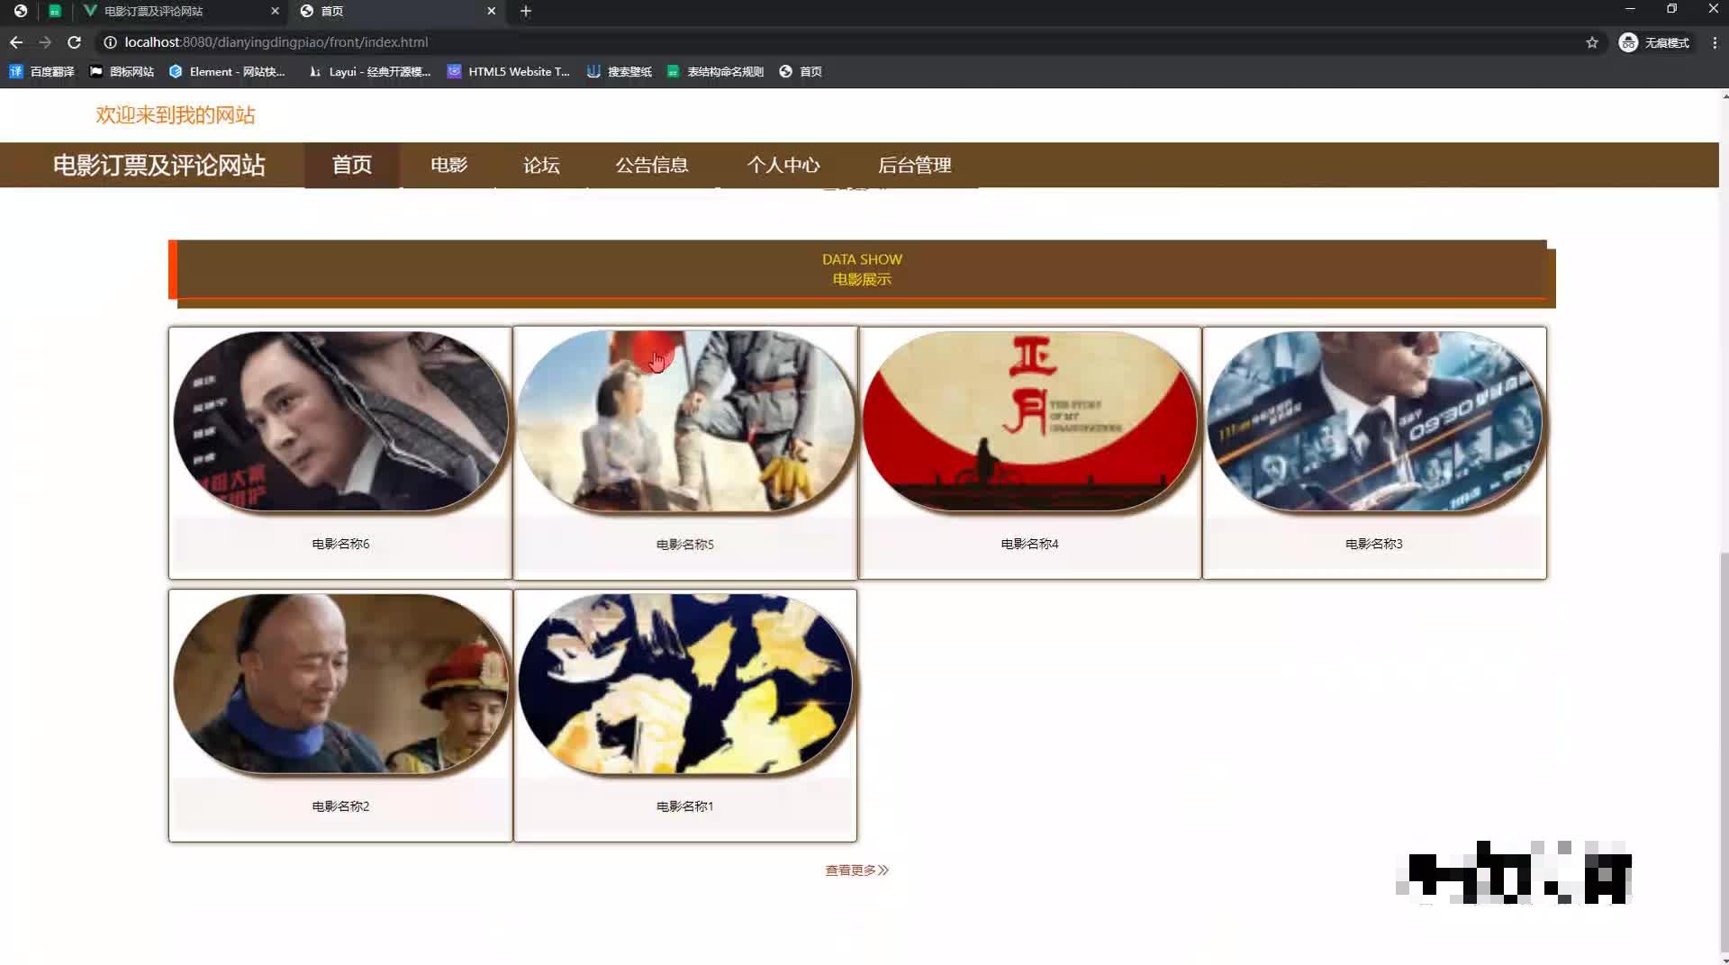Open the 电影名称2 movie poster

[x=340, y=684]
